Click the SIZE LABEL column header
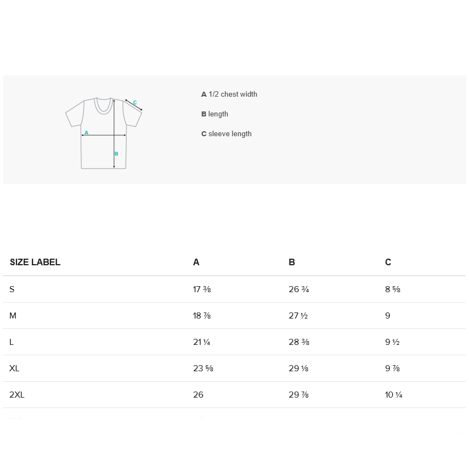 pos(35,263)
